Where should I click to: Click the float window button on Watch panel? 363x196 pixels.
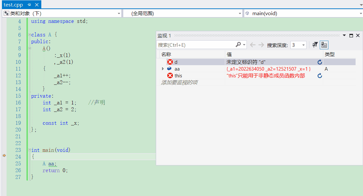coord(351,35)
